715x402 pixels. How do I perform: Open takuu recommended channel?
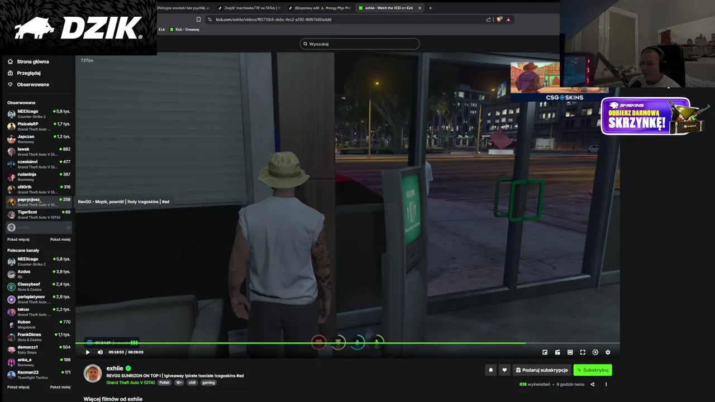(x=39, y=312)
